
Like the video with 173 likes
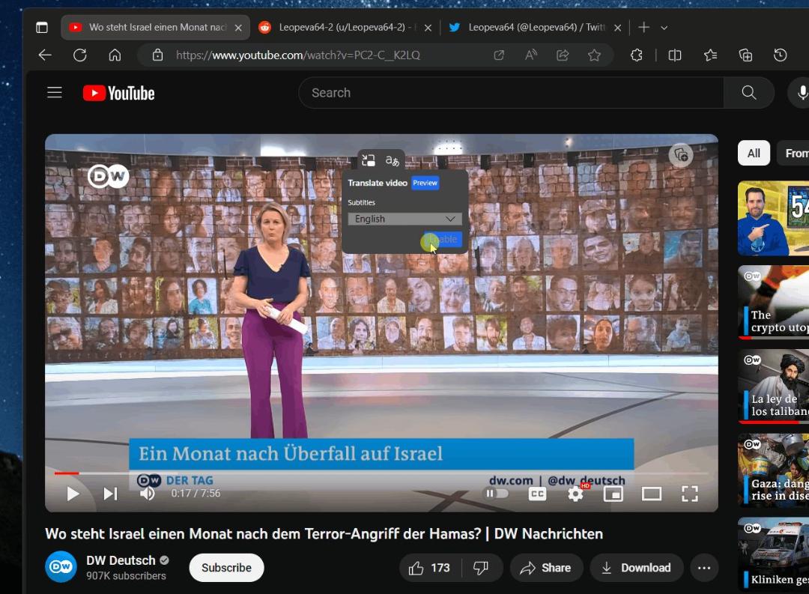click(430, 569)
